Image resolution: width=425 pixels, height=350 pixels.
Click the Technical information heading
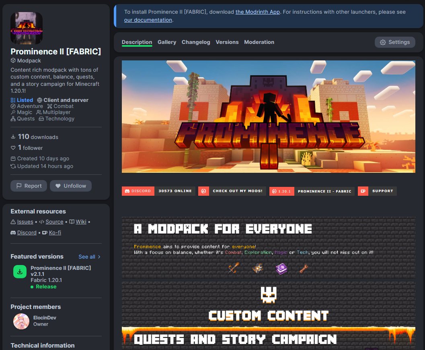pyautogui.click(x=43, y=346)
